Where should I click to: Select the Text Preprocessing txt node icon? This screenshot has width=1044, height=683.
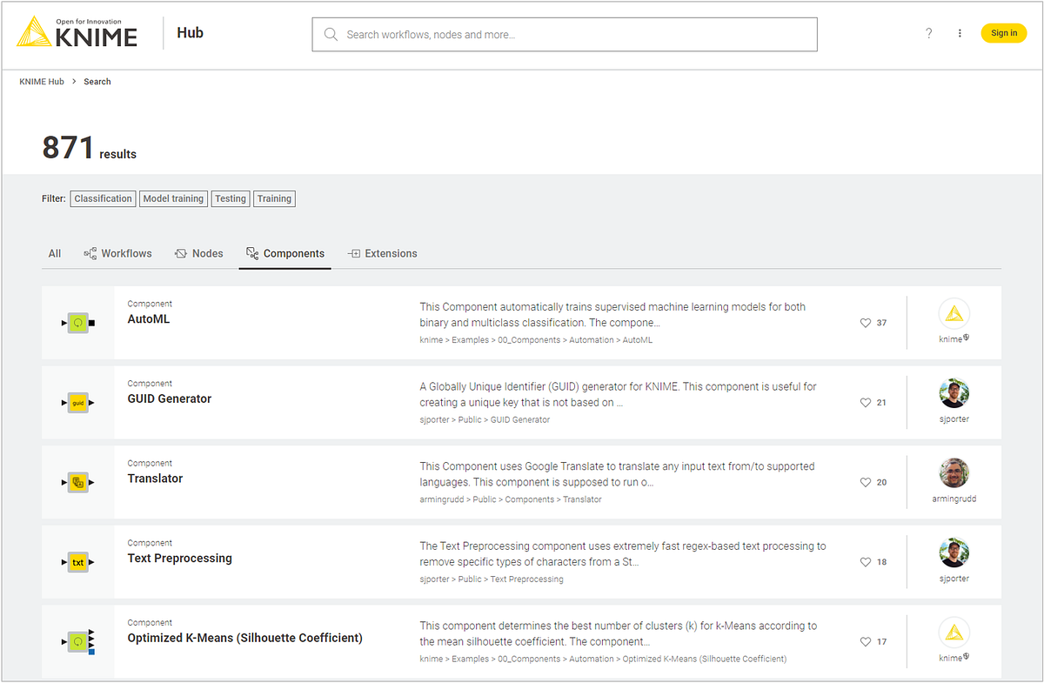coord(78,562)
